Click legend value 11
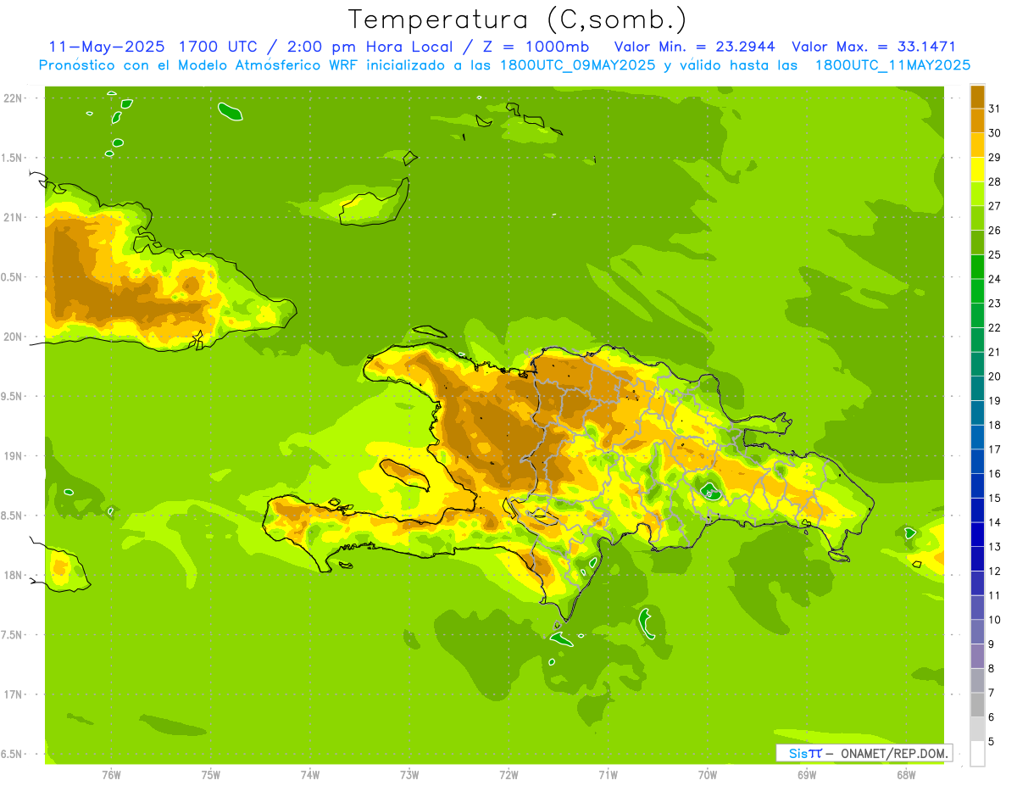The image size is (1017, 786). click(x=995, y=596)
